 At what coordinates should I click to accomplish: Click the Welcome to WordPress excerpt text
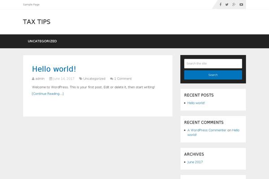coord(93,87)
